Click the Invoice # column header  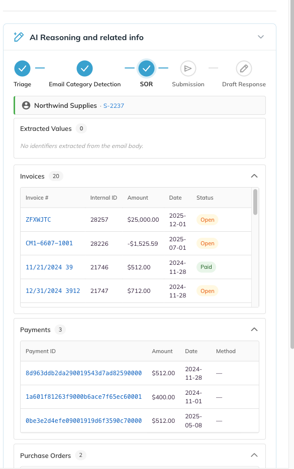pos(37,198)
